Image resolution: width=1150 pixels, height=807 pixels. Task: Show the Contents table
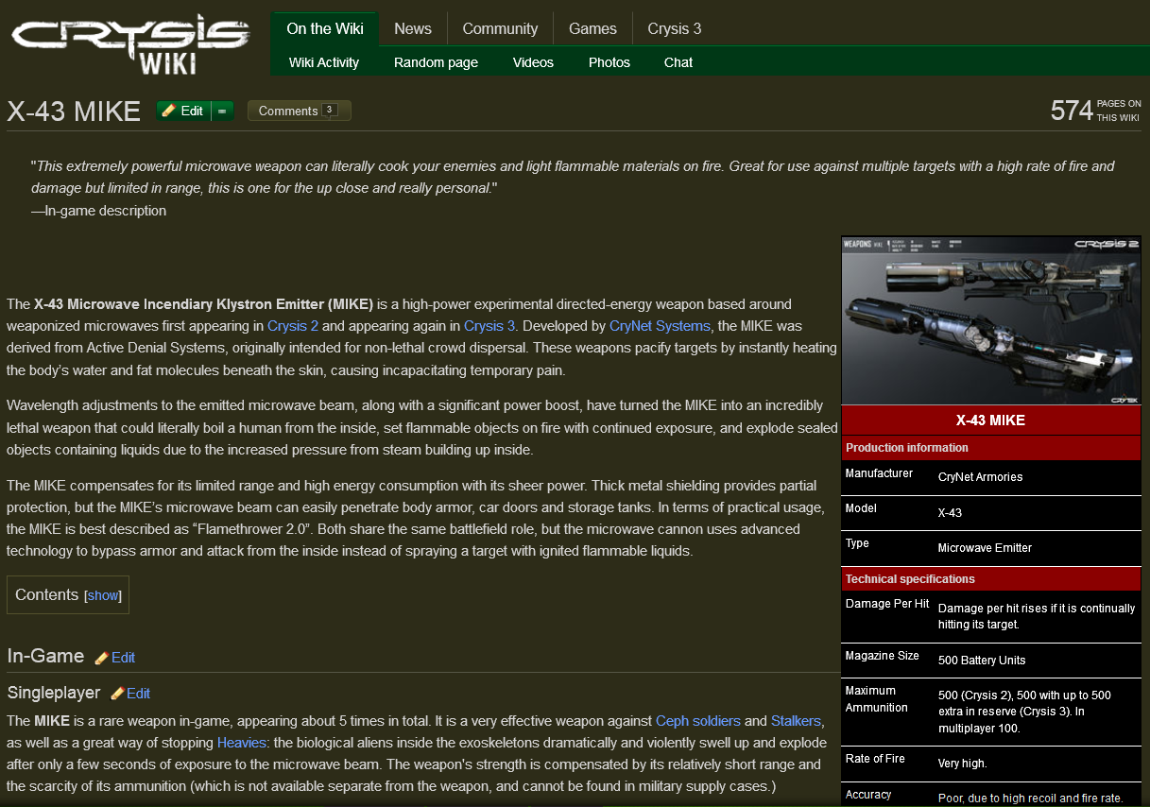click(103, 596)
